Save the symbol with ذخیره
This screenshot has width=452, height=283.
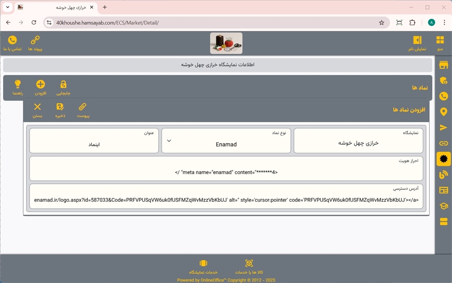(60, 109)
